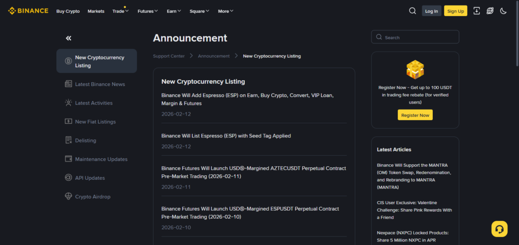Click the announcement Search input field

(415, 37)
